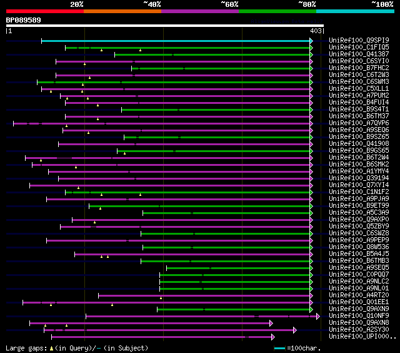Select the UniRef100_Q39194 label
400x353 pixels.
(359, 178)
